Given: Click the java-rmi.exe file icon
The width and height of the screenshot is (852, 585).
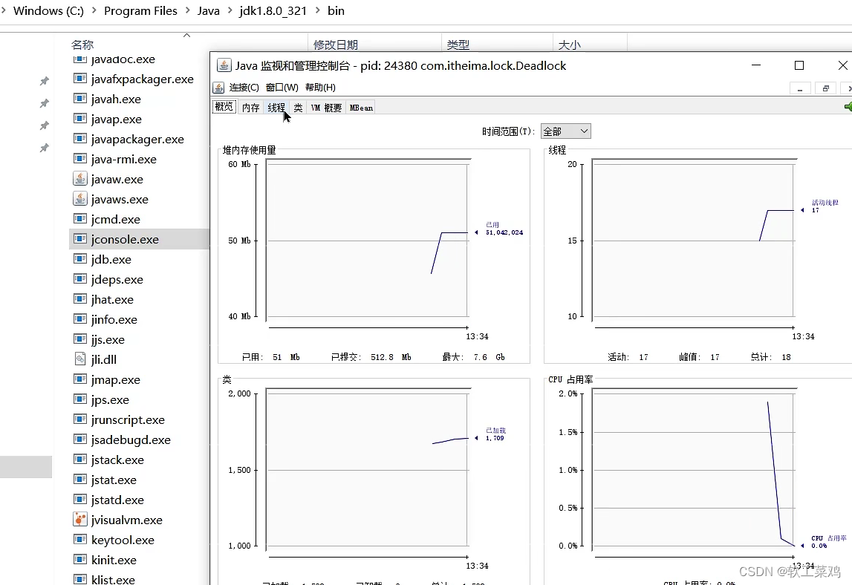Looking at the screenshot, I should [x=80, y=159].
